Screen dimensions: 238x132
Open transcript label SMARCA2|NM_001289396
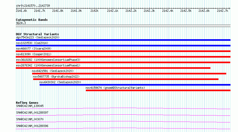click(x=32, y=126)
